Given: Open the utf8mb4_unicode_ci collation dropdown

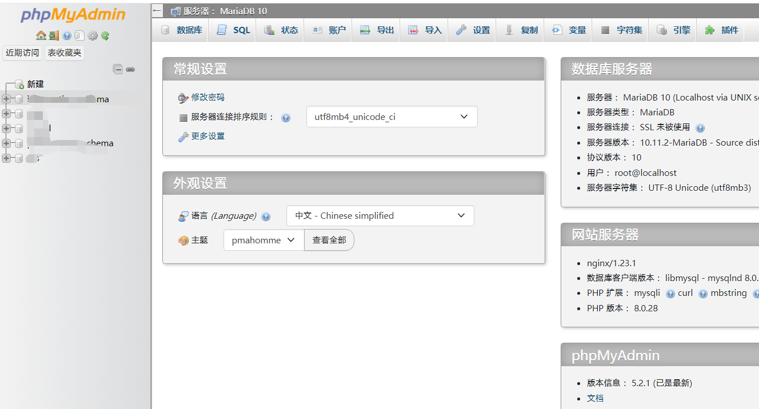Looking at the screenshot, I should (392, 117).
